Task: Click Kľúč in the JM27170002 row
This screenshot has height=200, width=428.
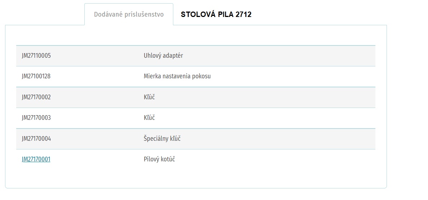Action: [149, 97]
